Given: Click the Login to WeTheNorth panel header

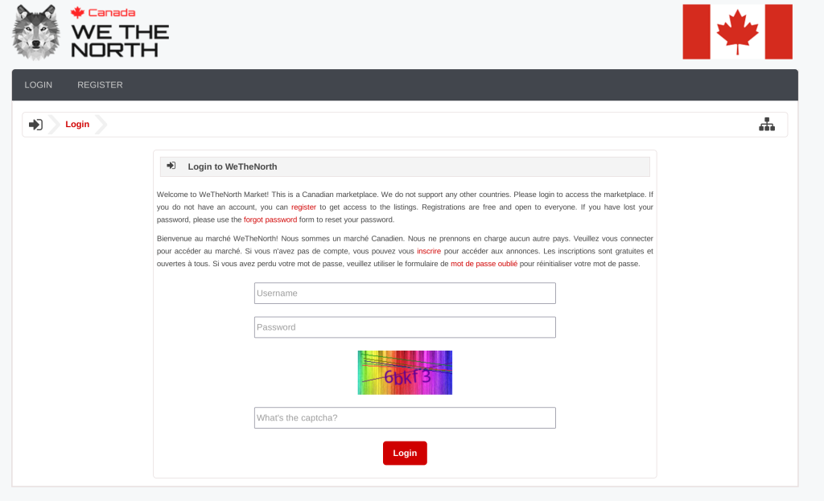Looking at the screenshot, I should click(x=405, y=166).
